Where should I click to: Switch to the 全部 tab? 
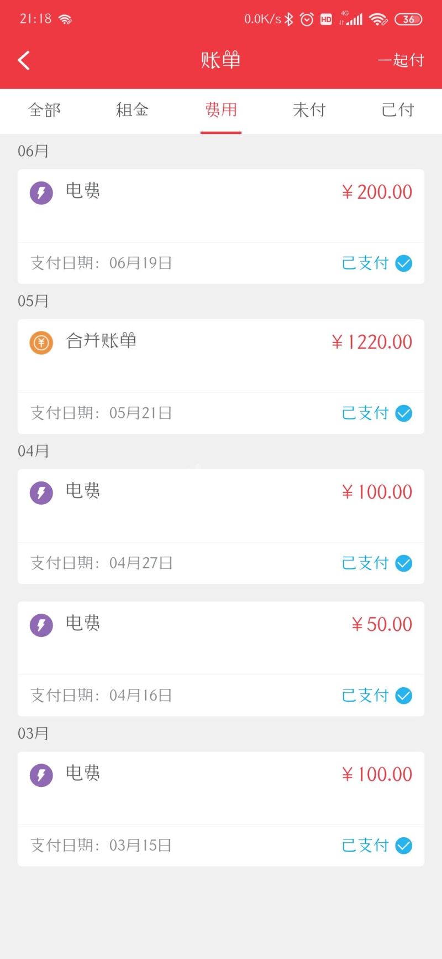click(x=44, y=110)
